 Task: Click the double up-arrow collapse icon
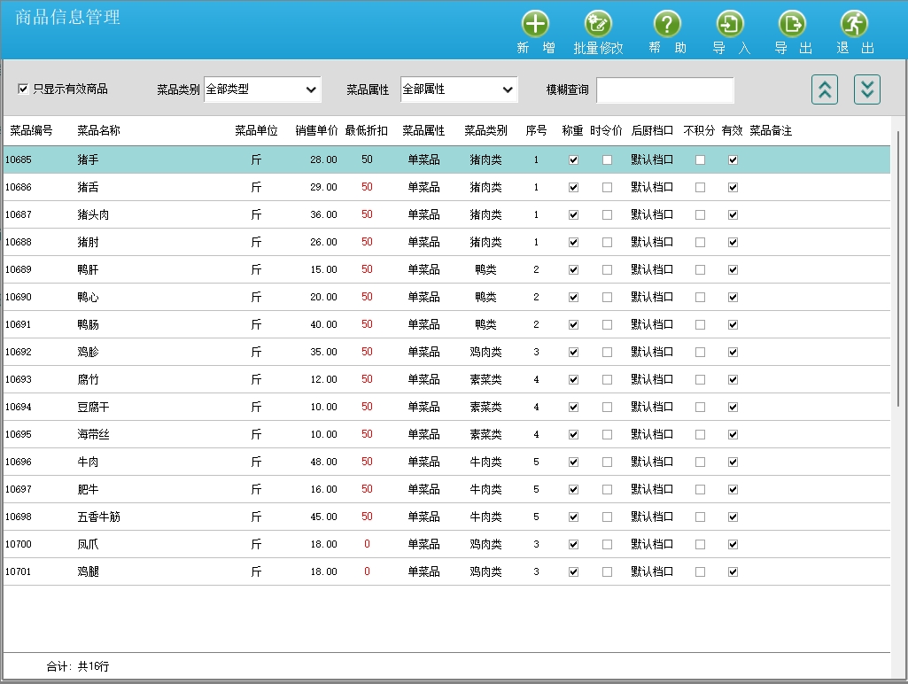825,89
